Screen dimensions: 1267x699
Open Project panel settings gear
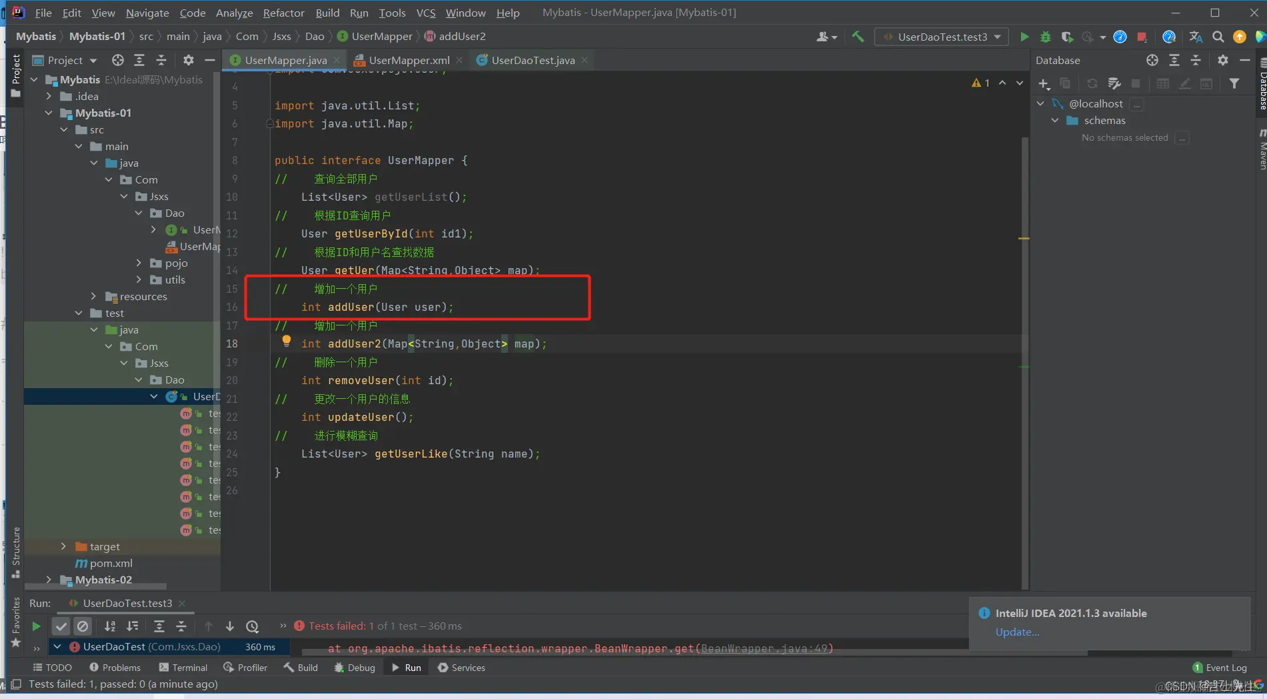pos(189,60)
